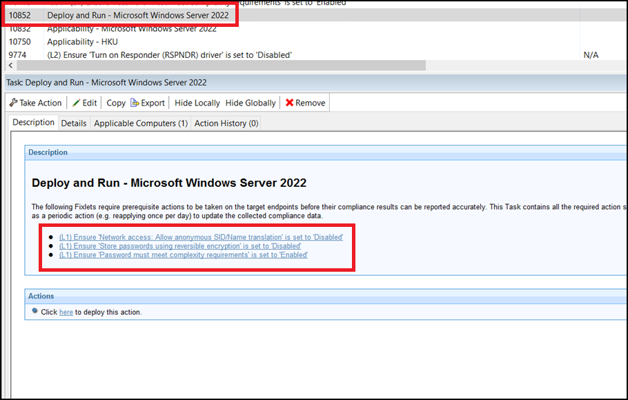628x400 pixels.
Task: Open the reversible encryption Fixlet link
Action: point(180,246)
